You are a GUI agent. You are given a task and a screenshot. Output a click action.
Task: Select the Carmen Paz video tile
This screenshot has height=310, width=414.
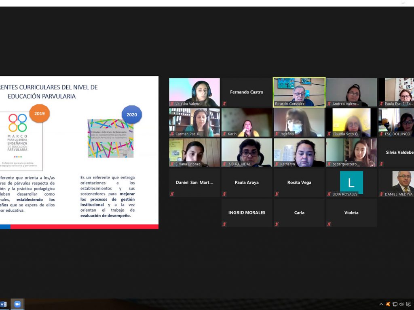[194, 123]
